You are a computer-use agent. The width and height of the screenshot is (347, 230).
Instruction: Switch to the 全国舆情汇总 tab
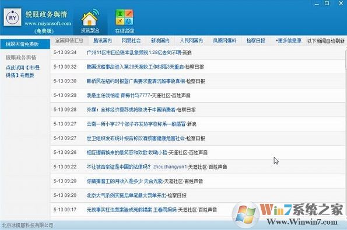coord(69,41)
